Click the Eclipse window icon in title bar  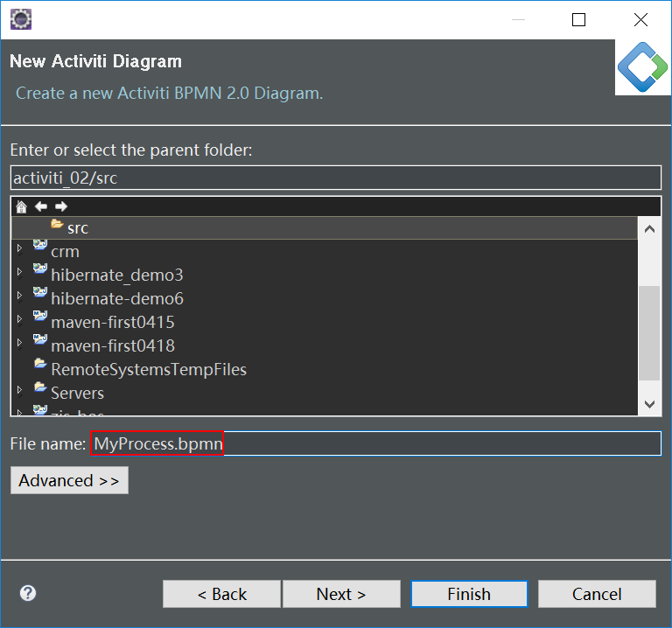21,19
